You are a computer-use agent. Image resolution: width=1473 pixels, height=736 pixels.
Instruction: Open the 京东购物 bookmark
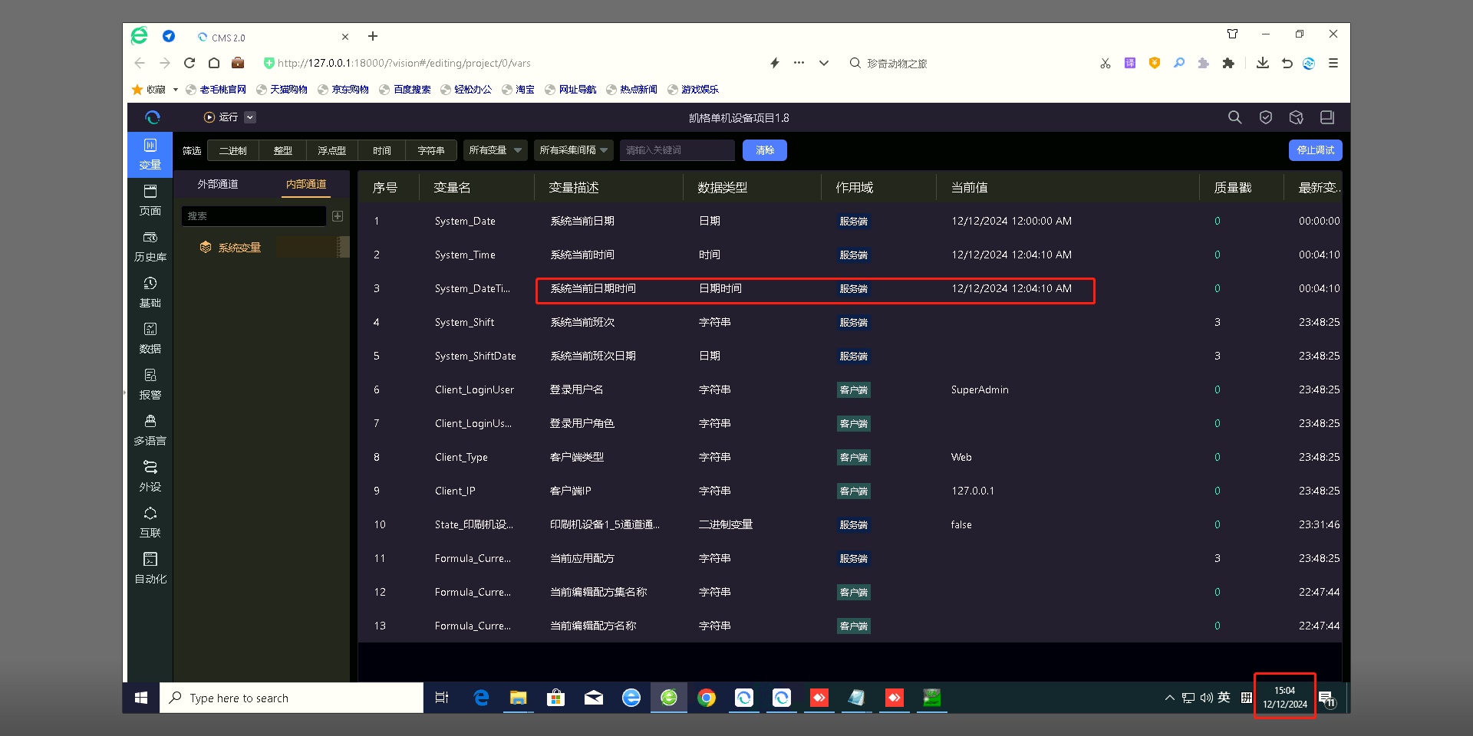[x=344, y=90]
